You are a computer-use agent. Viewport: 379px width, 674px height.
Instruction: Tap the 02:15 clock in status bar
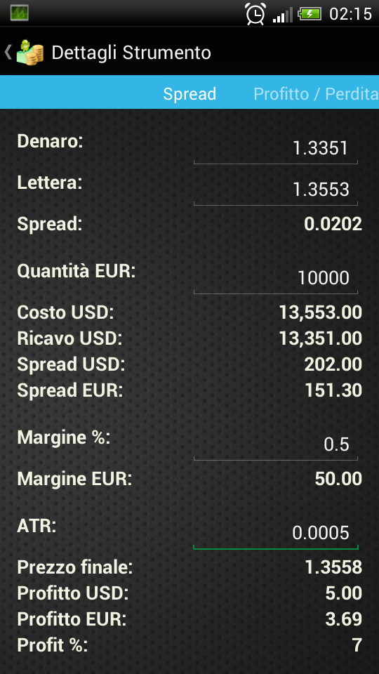point(350,14)
